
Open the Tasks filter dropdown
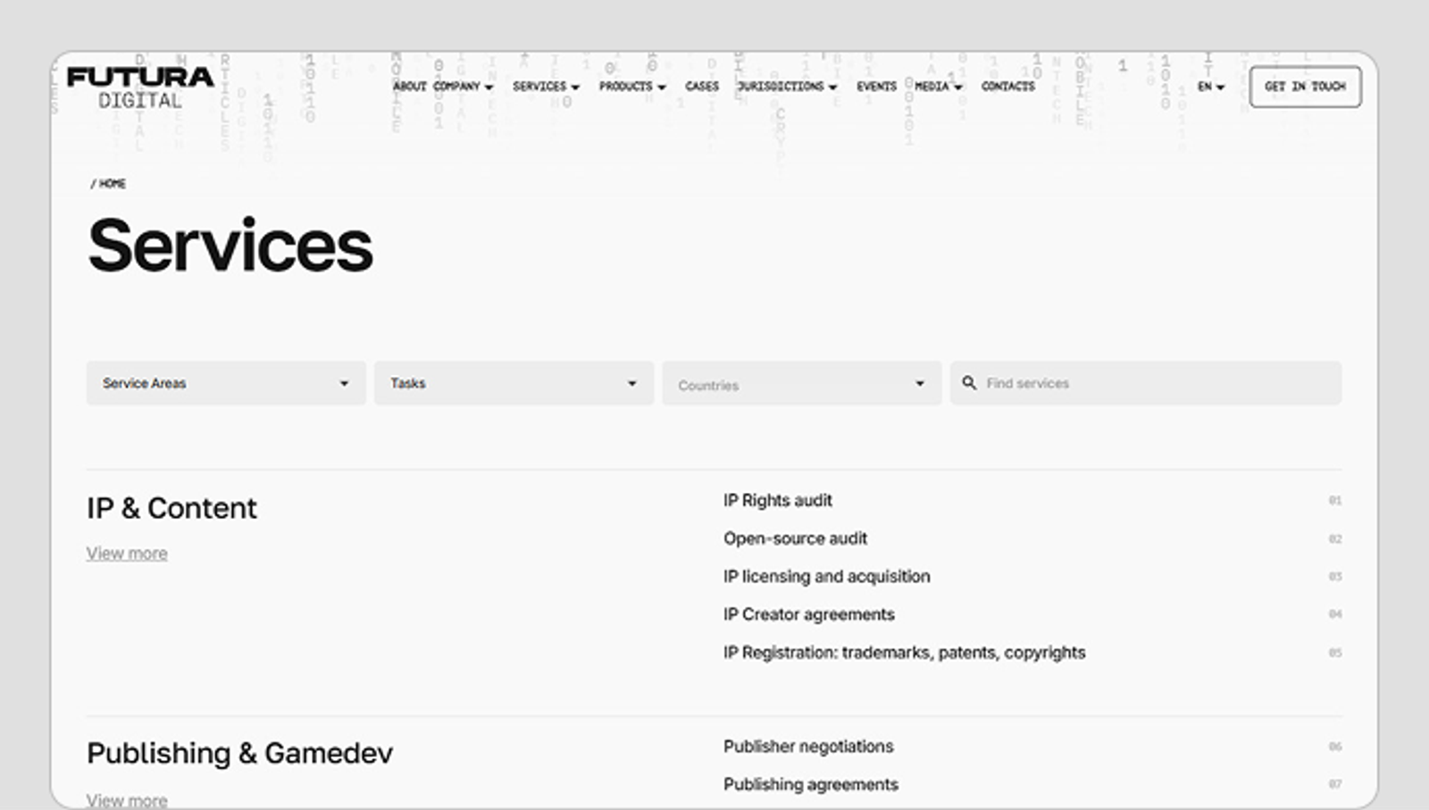[x=514, y=383]
